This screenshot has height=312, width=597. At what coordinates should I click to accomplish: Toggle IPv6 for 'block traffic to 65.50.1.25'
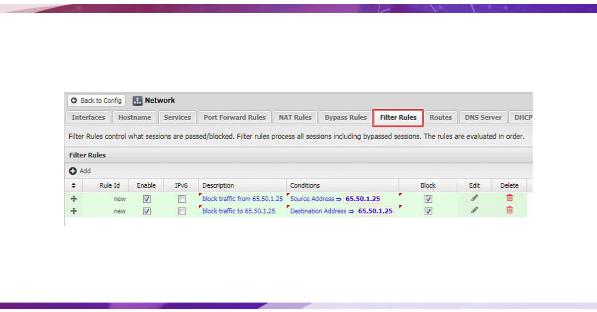(x=182, y=211)
